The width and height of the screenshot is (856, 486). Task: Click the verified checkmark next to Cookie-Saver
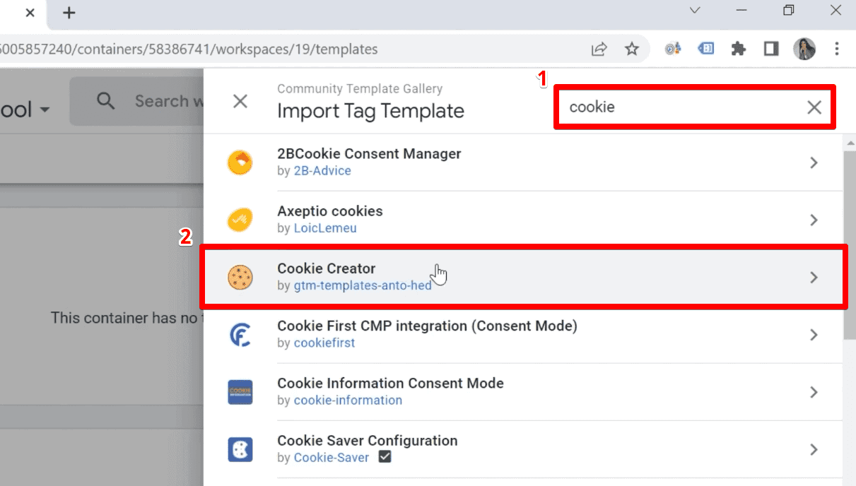pos(385,457)
